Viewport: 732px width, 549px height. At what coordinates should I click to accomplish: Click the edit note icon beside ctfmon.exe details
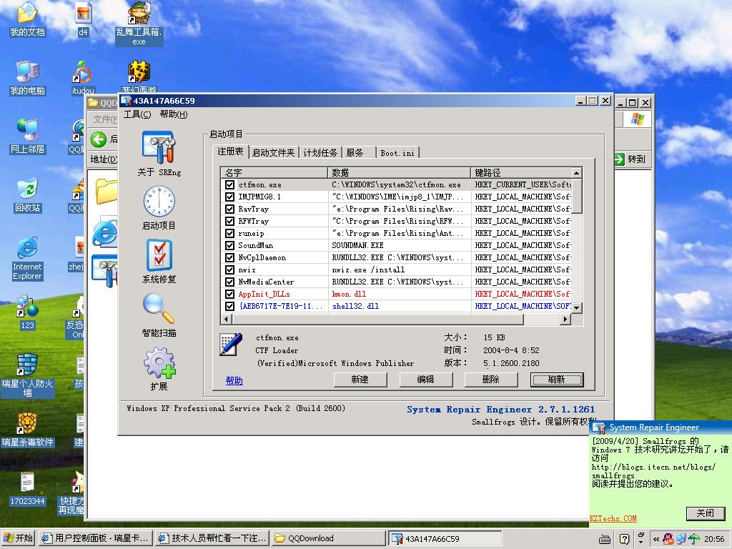231,345
